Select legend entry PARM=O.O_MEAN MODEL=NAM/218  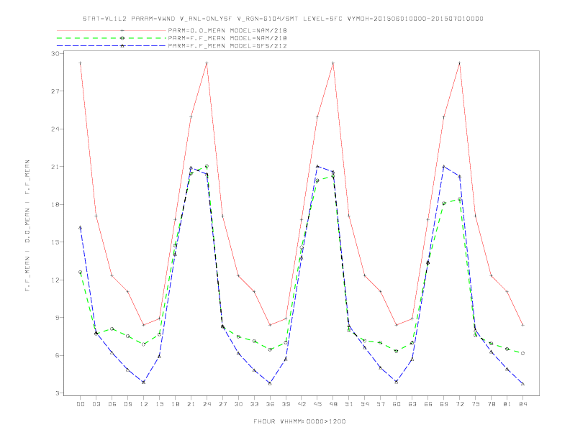227,30
